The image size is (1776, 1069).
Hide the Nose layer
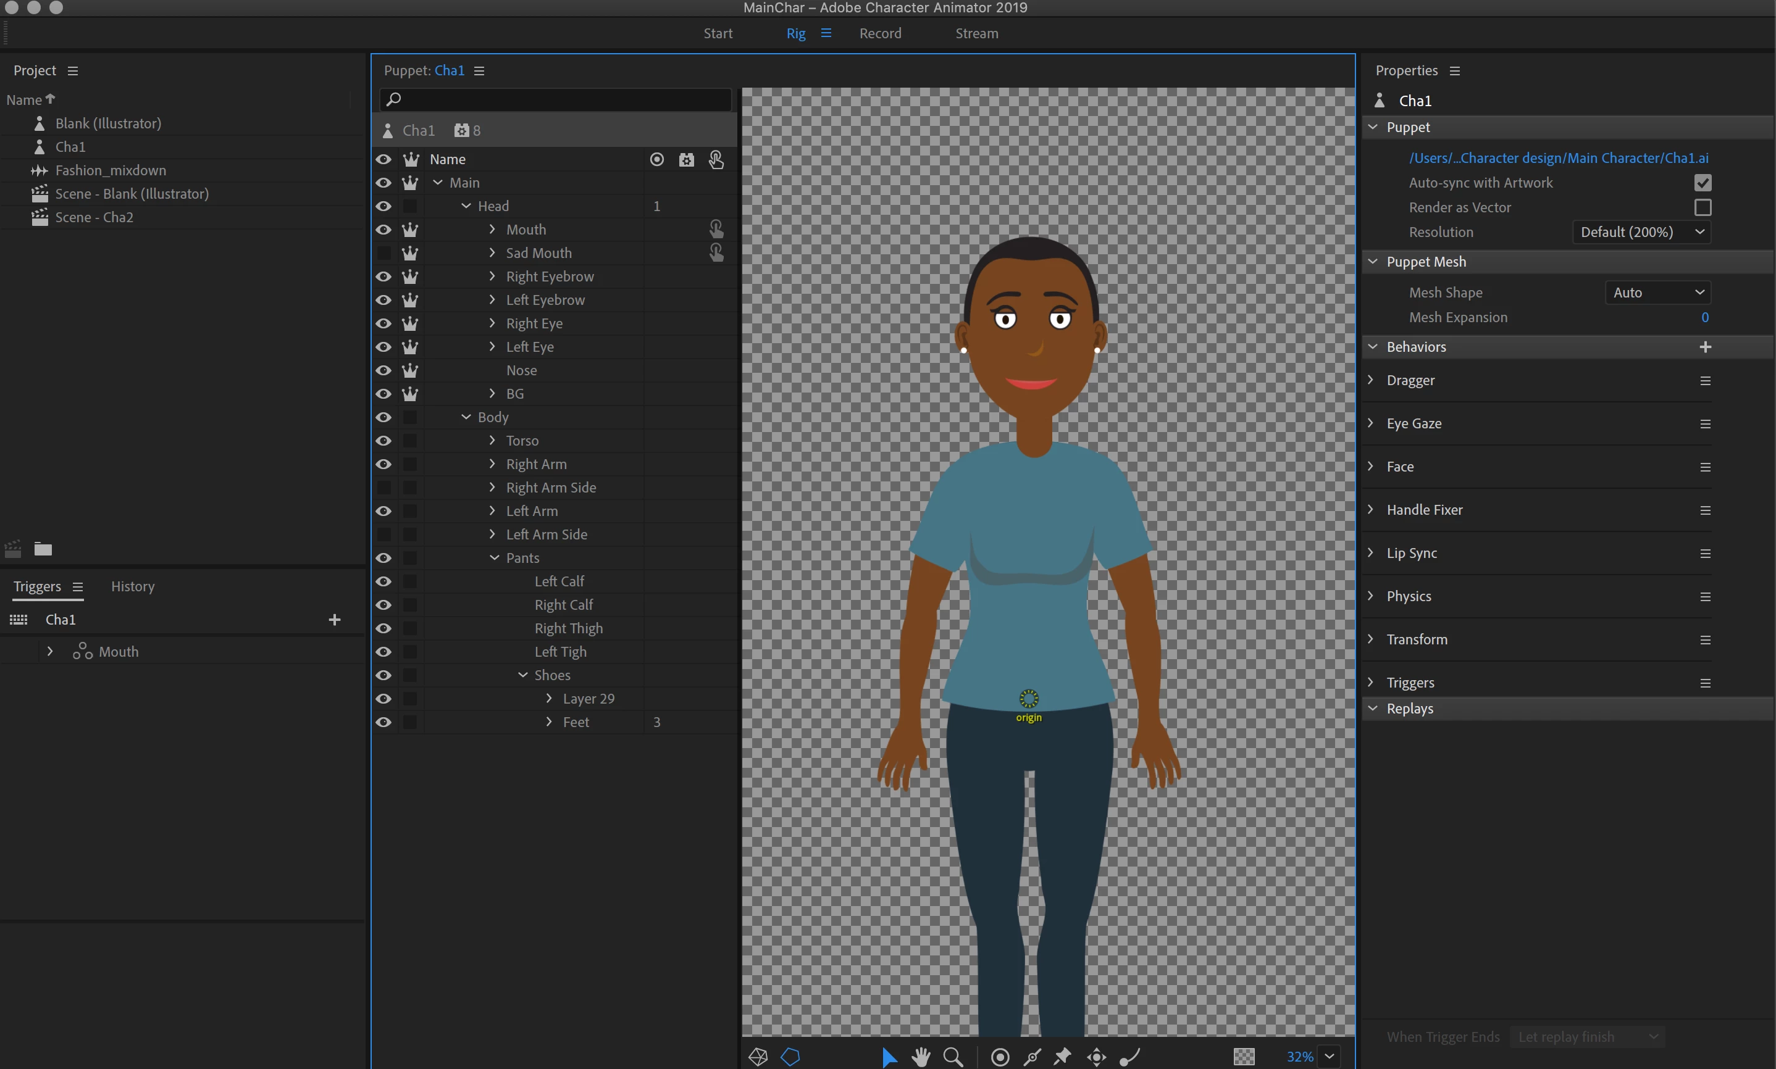[x=383, y=370]
